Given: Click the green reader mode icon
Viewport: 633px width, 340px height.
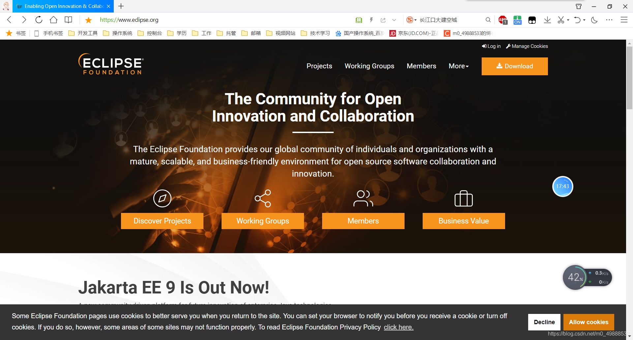Looking at the screenshot, I should 359,20.
